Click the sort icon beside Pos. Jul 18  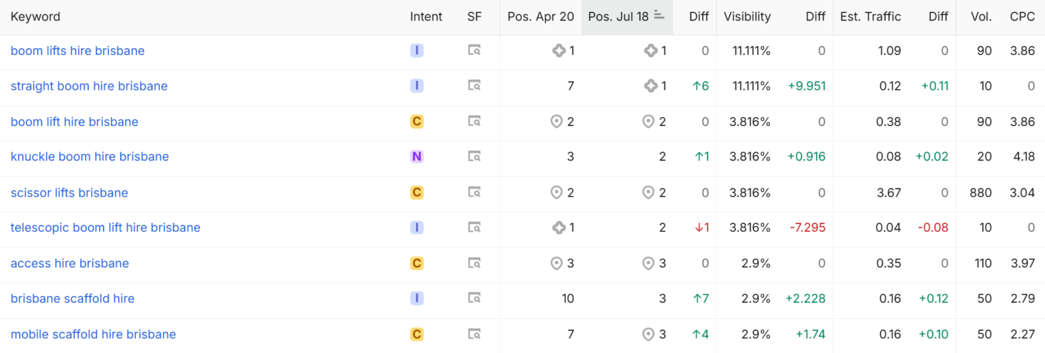pos(659,16)
